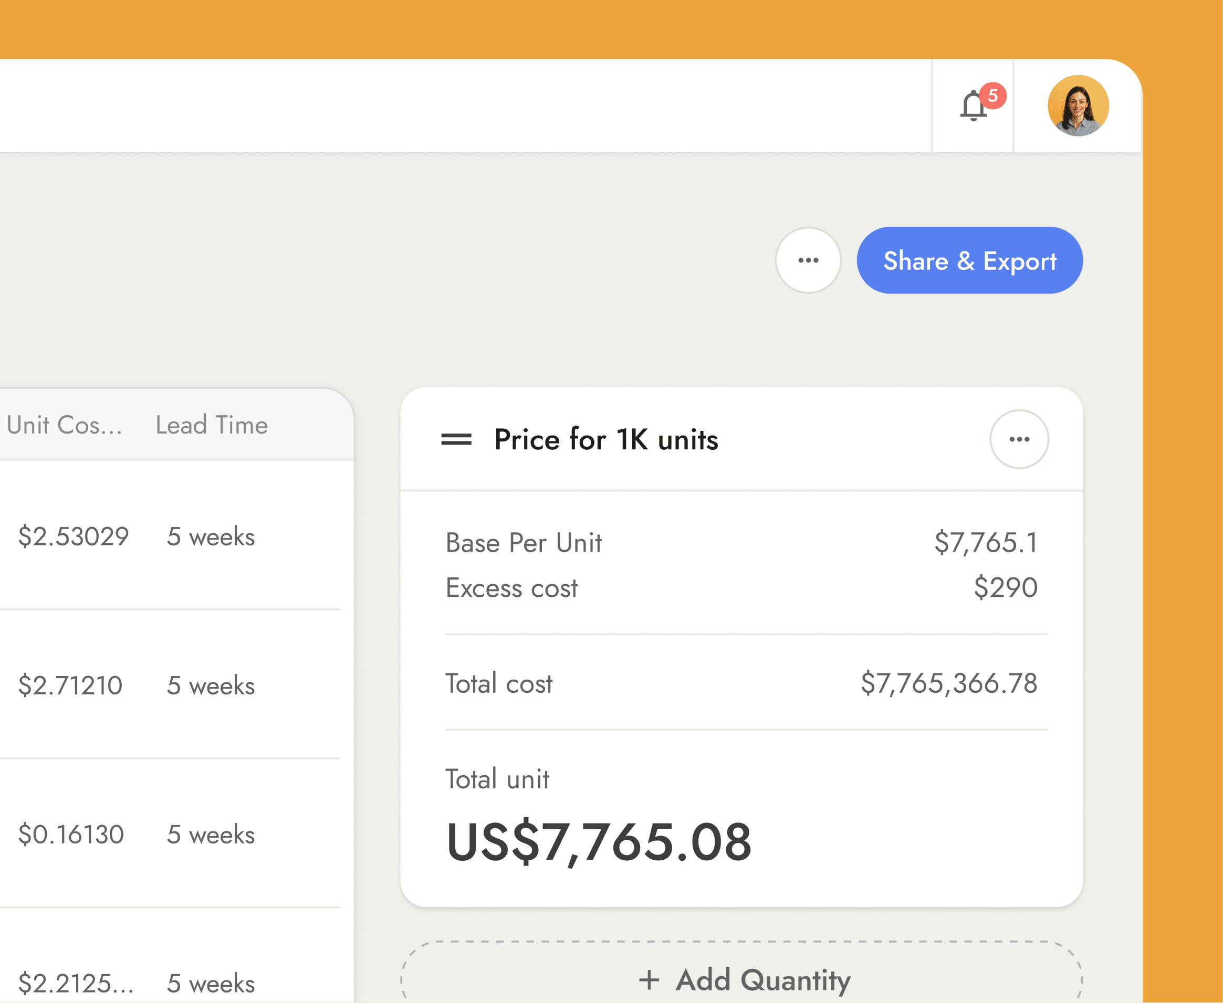Select the truncated Unit Cos... column header
Image resolution: width=1223 pixels, height=1003 pixels.
64,425
